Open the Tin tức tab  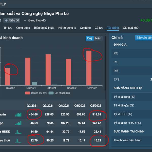click(8, 28)
